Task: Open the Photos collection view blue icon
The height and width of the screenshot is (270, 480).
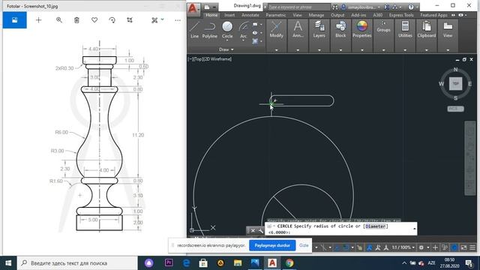Action: pos(15,20)
